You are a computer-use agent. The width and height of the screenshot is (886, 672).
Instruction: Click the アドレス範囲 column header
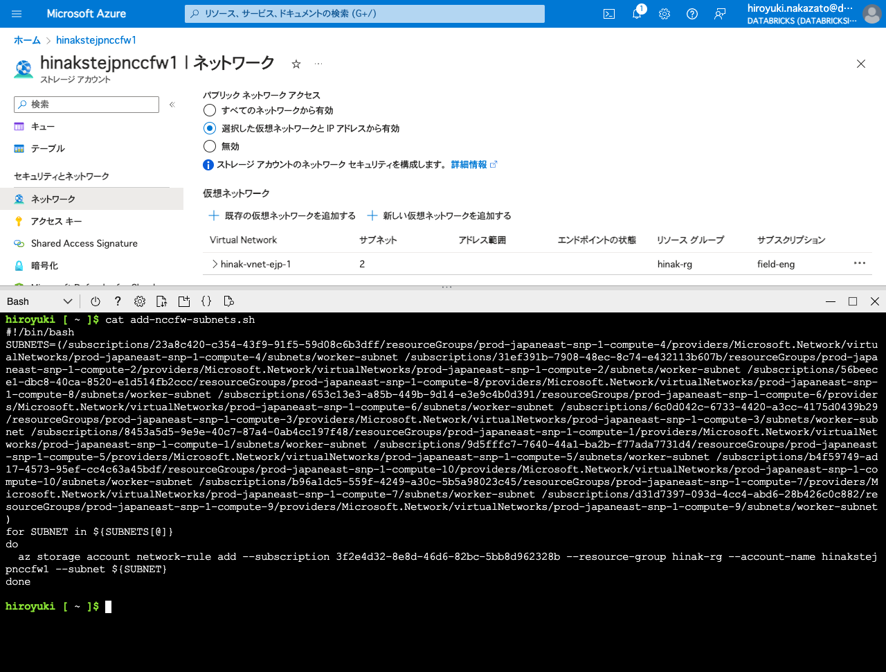pos(482,240)
